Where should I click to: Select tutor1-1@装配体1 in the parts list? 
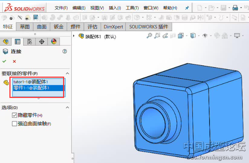pyautogui.click(x=31, y=82)
